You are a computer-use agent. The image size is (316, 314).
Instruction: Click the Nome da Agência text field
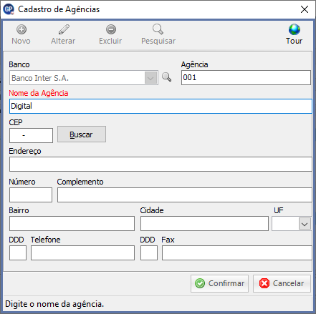pos(161,106)
